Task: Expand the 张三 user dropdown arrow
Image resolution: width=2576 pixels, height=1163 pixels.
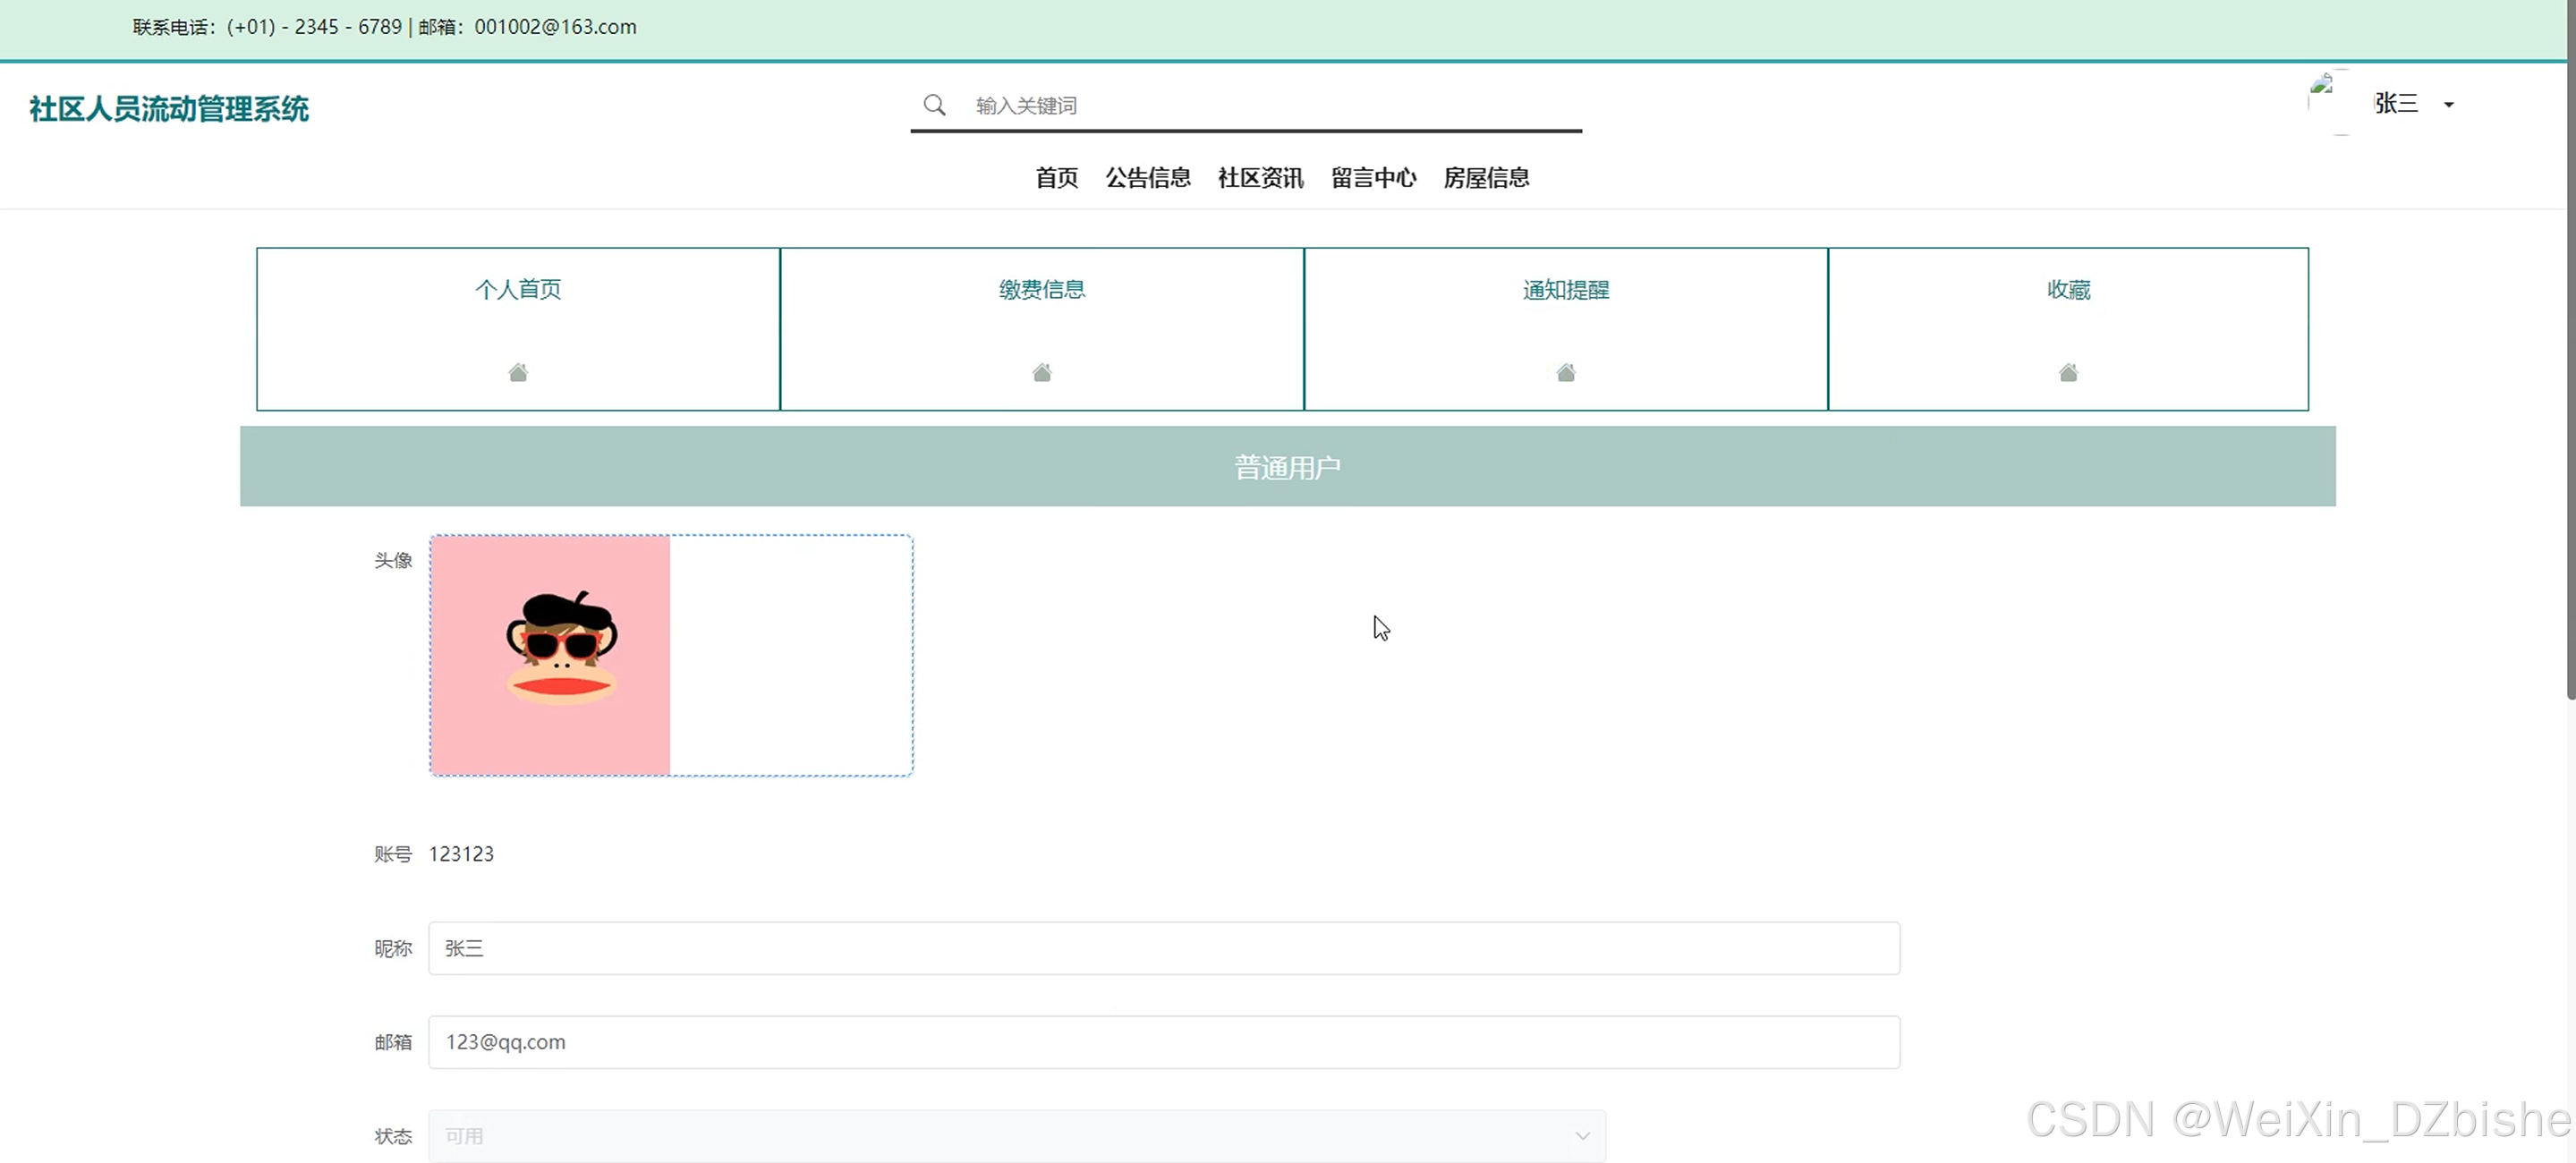Action: (2449, 104)
